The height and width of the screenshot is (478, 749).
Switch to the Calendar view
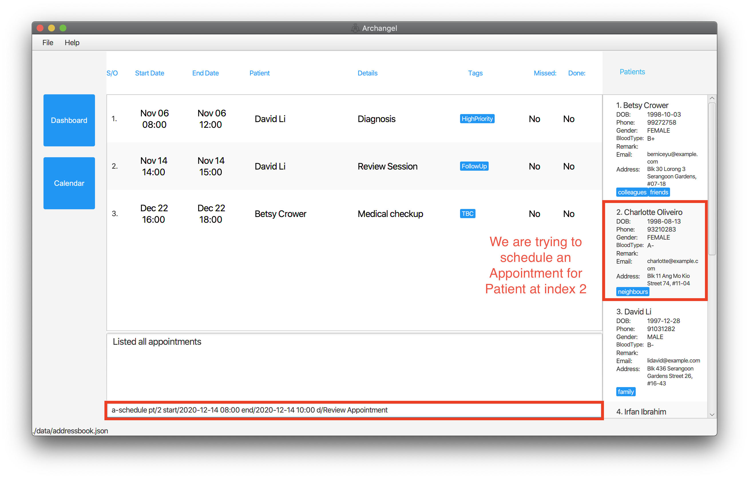tap(69, 183)
